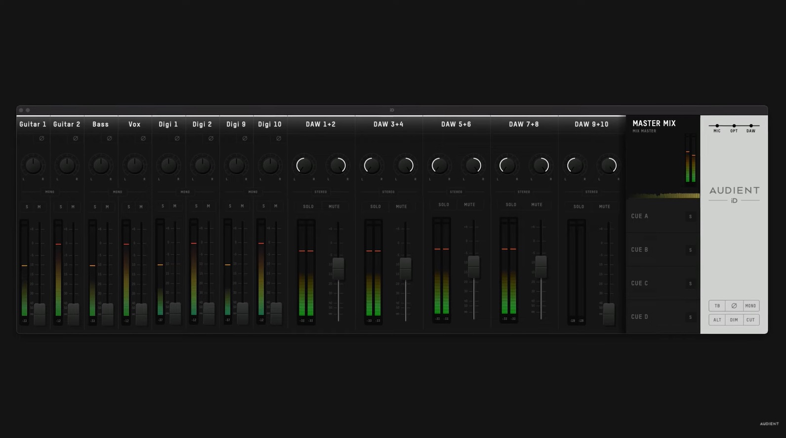The image size is (786, 438).
Task: Invert phase on the Digi 1 channel
Action: (177, 138)
